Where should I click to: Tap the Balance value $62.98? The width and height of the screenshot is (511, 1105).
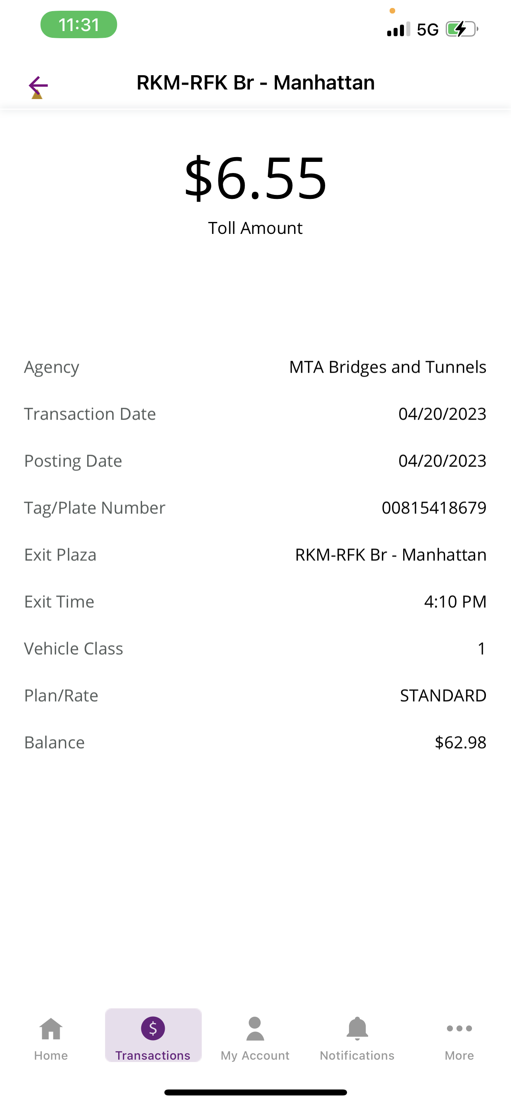click(460, 743)
